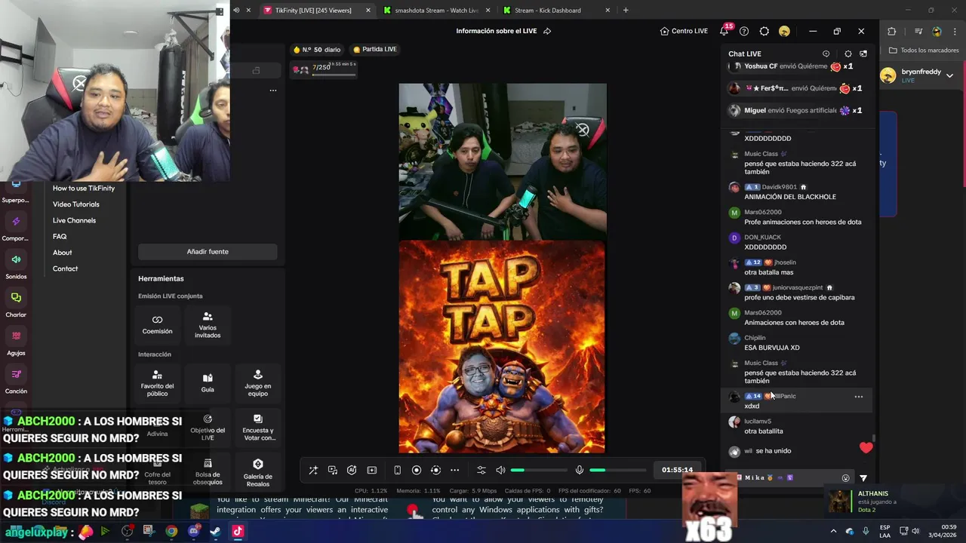
Task: Click the N.º 50 diario ranking badge
Action: tap(317, 50)
